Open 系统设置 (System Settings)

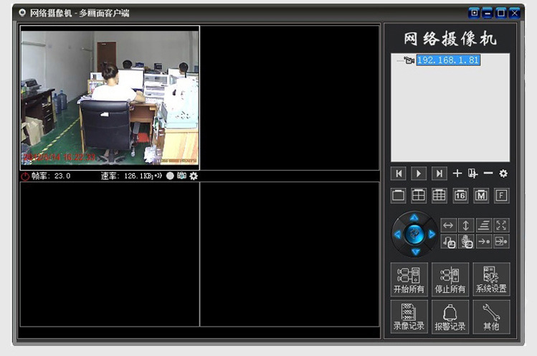point(491,279)
